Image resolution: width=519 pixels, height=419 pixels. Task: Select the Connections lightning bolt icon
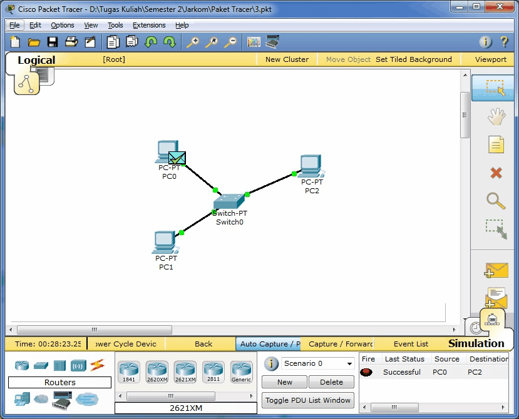tap(97, 365)
